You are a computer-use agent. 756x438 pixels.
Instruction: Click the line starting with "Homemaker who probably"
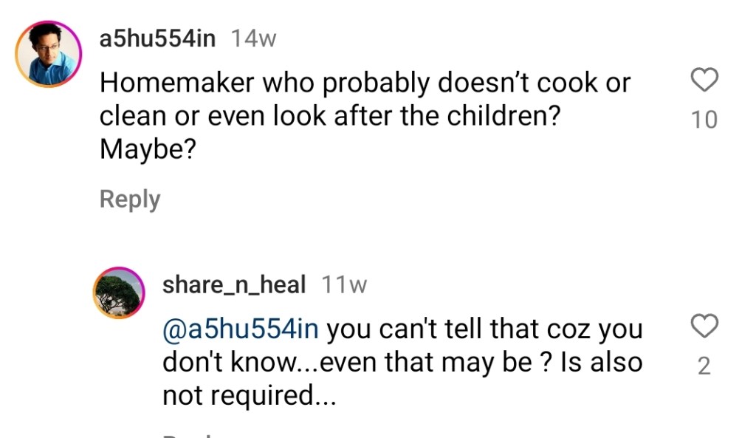(365, 83)
